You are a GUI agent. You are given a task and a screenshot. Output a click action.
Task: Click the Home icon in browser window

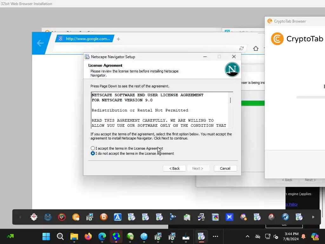[256, 48]
